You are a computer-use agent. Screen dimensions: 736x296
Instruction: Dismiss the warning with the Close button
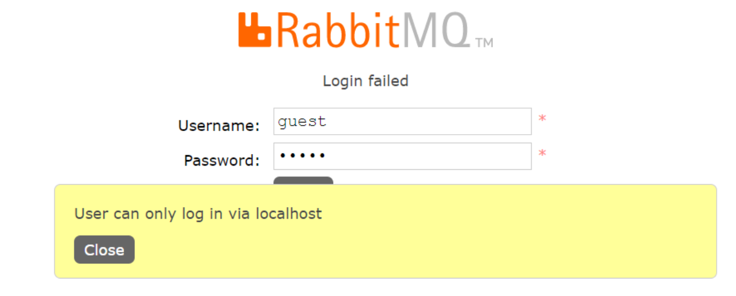tap(104, 249)
